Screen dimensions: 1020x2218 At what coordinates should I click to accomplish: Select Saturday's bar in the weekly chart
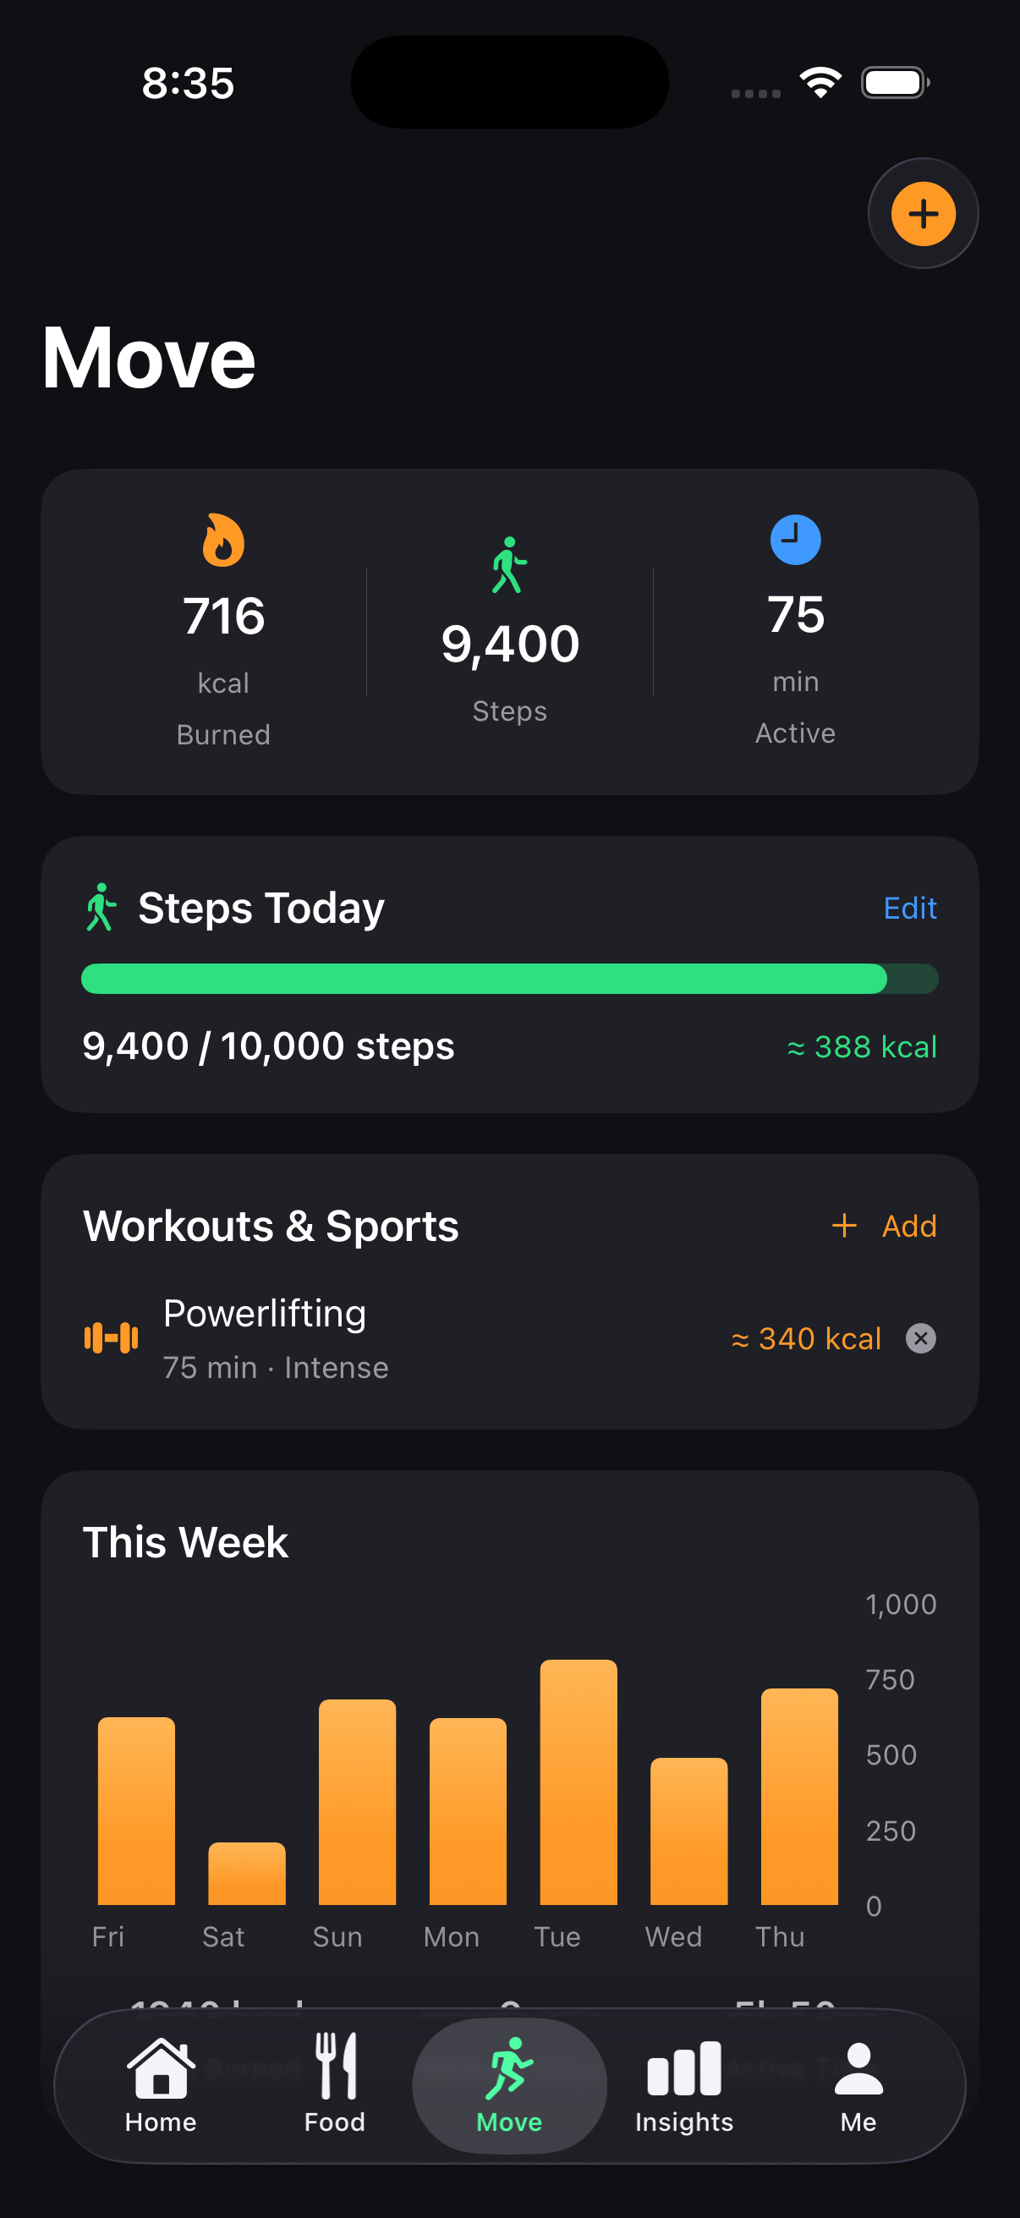coord(247,1874)
